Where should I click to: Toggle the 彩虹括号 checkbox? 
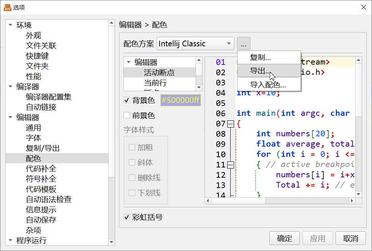pos(127,217)
